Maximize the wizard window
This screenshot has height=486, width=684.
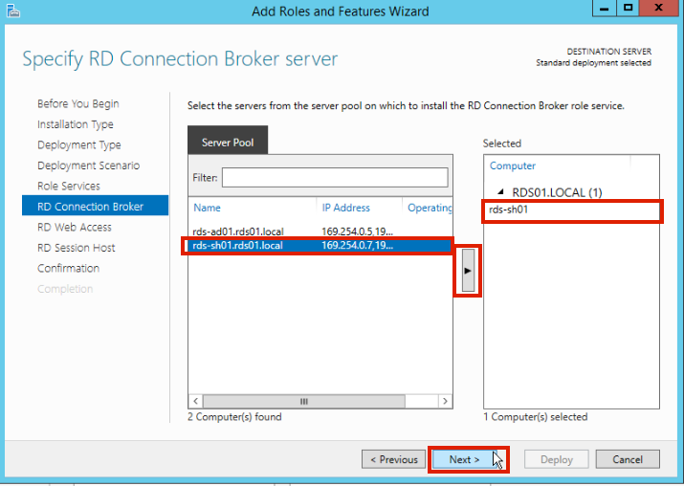pyautogui.click(x=628, y=8)
